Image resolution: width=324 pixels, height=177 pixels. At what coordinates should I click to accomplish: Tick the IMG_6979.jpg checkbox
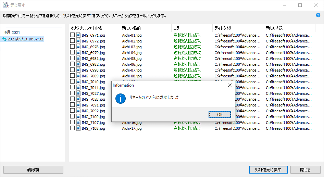point(72,52)
